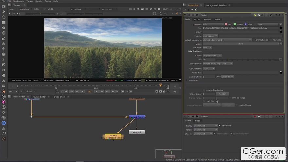
Task: Open the Filter nodes circle icon
Action: click(4, 33)
